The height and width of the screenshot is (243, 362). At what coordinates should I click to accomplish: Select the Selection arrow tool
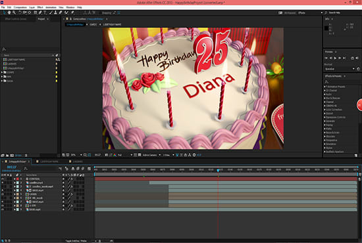point(5,12)
